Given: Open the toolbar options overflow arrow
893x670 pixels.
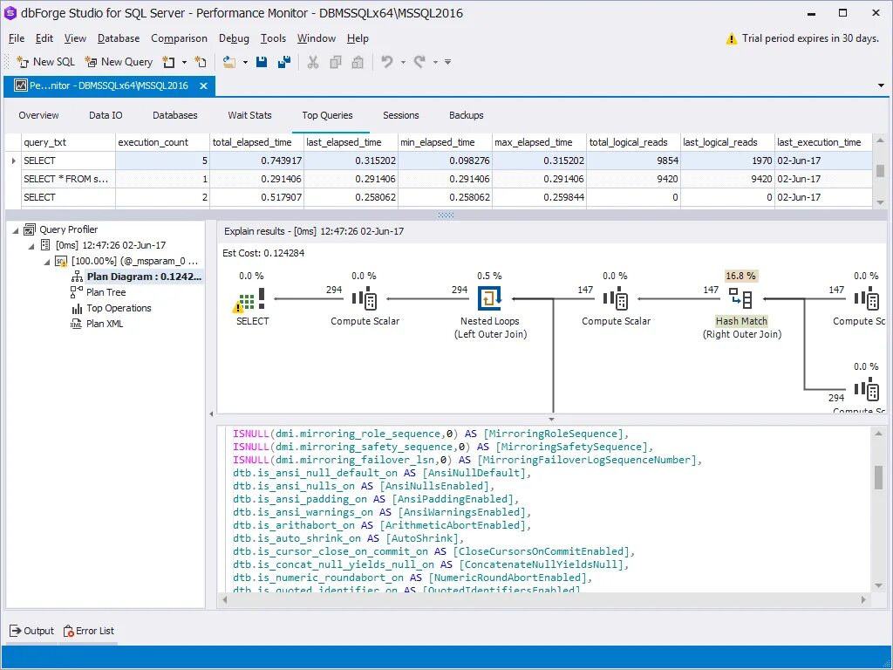Looking at the screenshot, I should click(x=448, y=62).
